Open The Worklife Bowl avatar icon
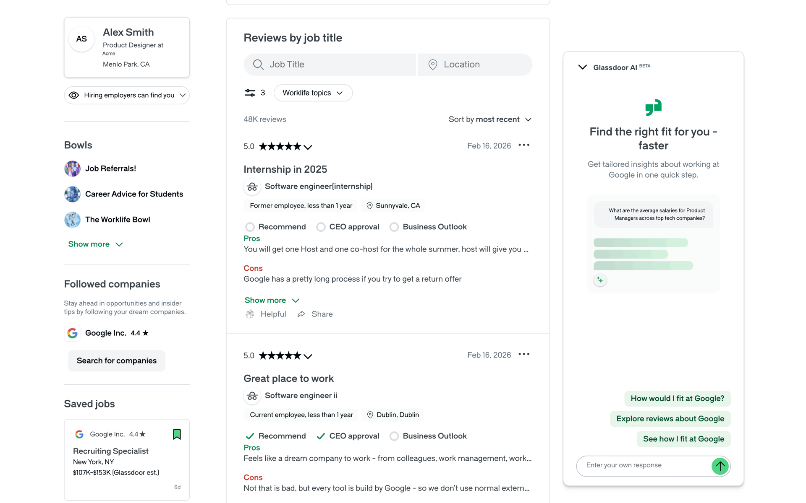806x503 pixels. (x=72, y=220)
